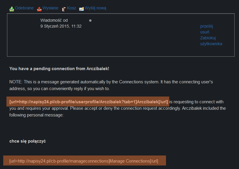Screen dimensions: 239x169
Task: Click the prześlij forward link
Action: 206,26
